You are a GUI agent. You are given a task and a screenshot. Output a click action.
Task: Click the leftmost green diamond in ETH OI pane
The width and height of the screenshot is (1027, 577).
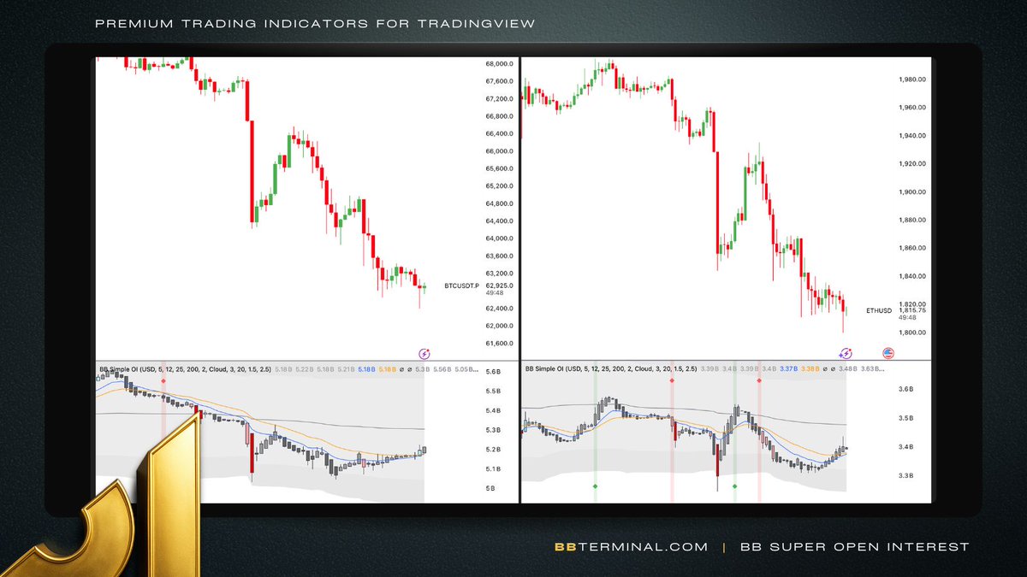[595, 486]
